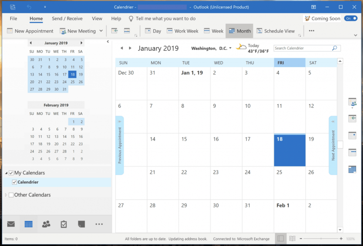
Task: Click the New Appointment button
Action: 30,31
